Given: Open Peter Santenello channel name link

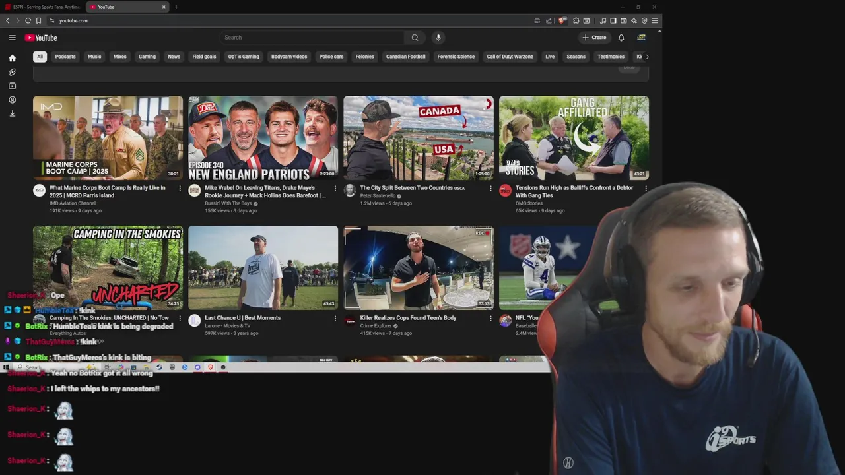Looking at the screenshot, I should (x=378, y=196).
